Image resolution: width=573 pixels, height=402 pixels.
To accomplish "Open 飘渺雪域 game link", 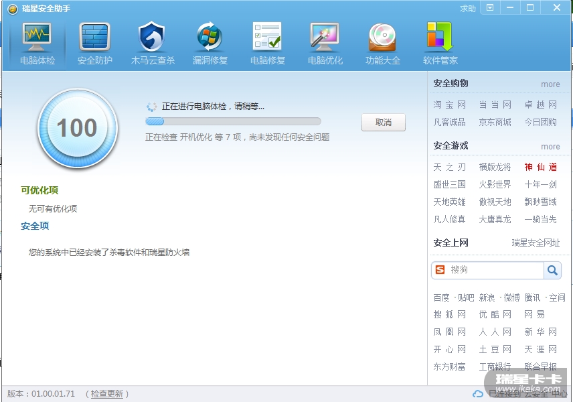I will (x=540, y=202).
